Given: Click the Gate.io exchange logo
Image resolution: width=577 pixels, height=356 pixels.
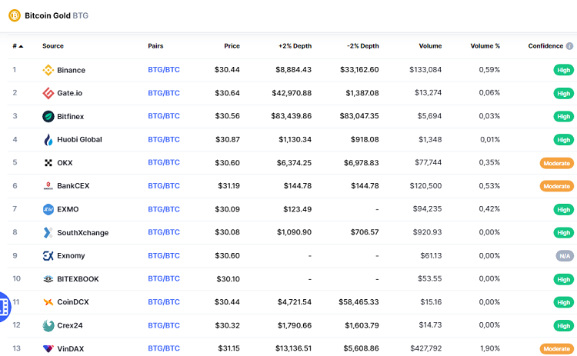Looking at the screenshot, I should pyautogui.click(x=48, y=93).
